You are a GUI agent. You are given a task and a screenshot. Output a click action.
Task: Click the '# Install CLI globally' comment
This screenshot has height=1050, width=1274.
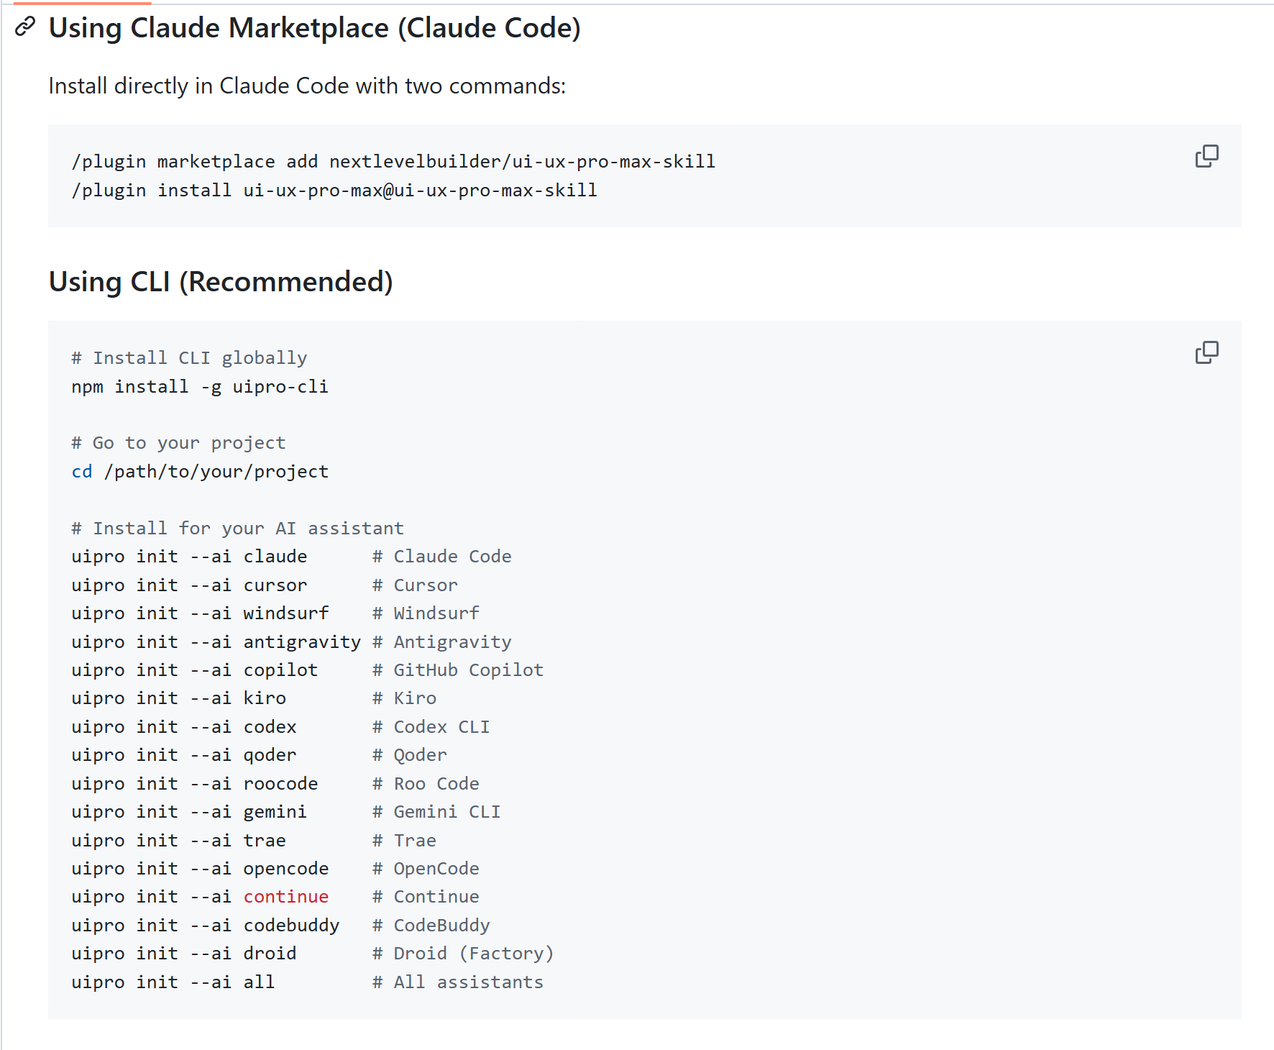pyautogui.click(x=189, y=358)
